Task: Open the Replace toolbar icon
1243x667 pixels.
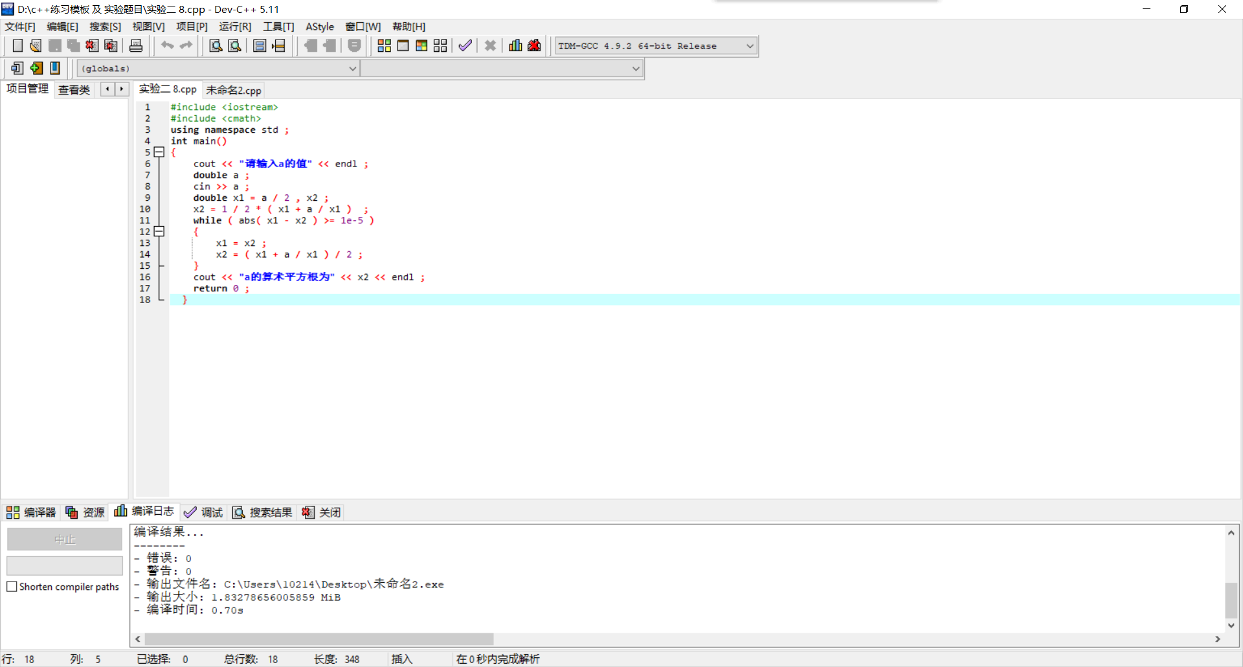Action: 235,45
